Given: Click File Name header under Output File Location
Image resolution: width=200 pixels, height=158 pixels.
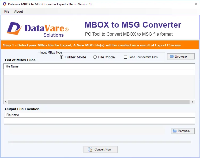Looking at the screenshot, I should click(x=100, y=115).
